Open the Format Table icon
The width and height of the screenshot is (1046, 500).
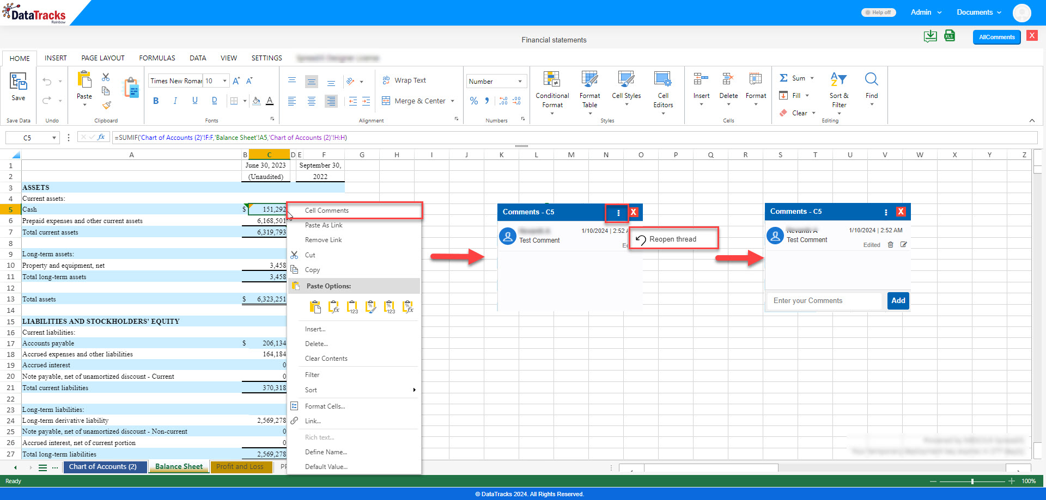(x=589, y=79)
